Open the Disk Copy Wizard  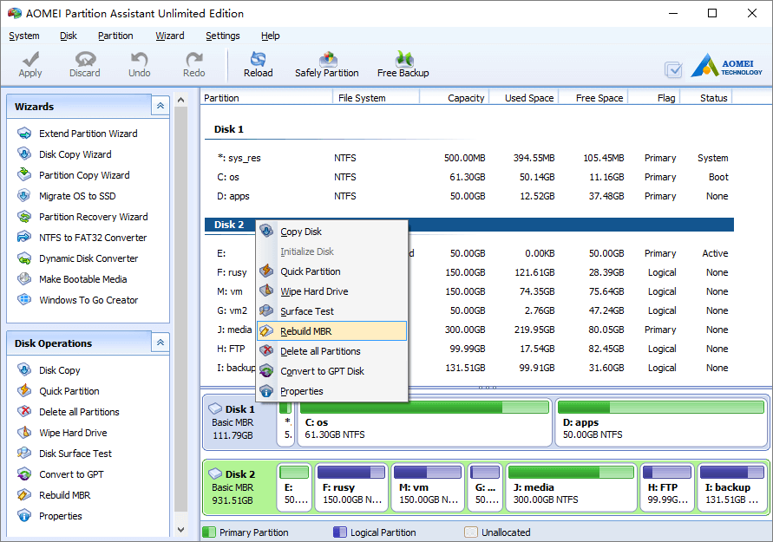(75, 154)
